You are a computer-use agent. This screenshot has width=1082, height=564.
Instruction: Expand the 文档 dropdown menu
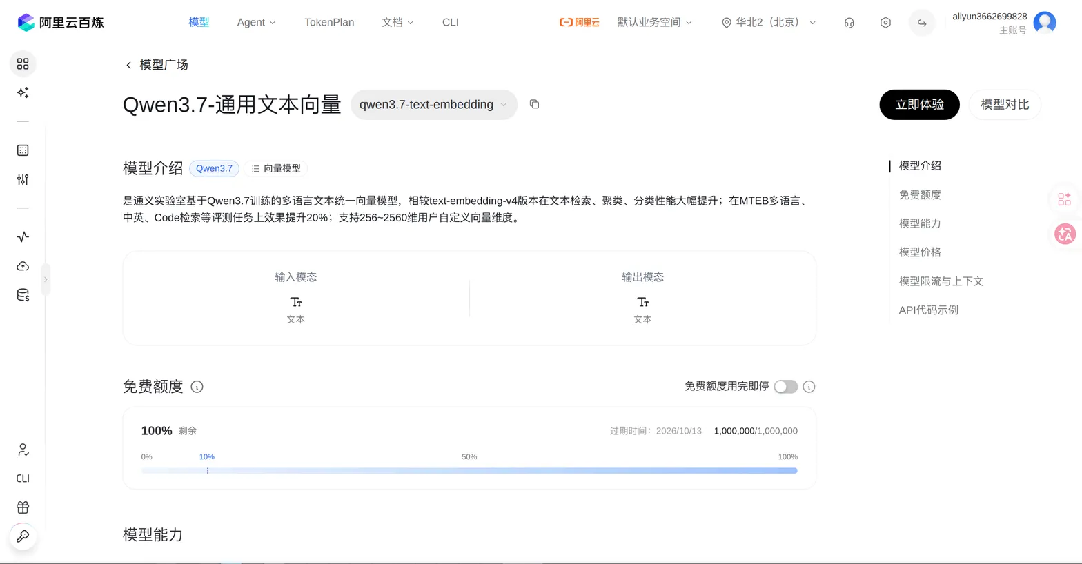click(x=397, y=23)
